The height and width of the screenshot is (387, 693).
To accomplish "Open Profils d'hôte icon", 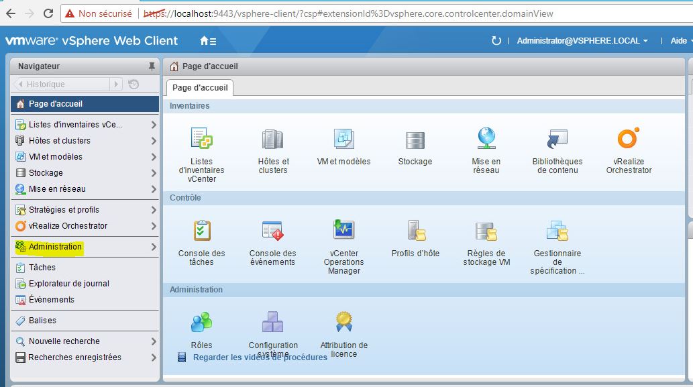I will (x=417, y=230).
